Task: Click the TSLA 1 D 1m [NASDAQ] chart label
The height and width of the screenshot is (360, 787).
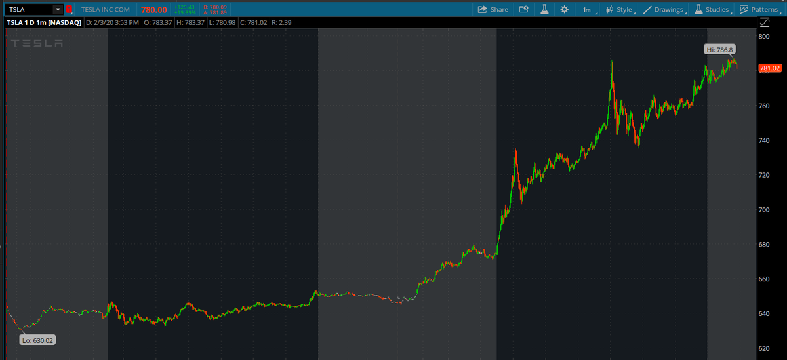Action: point(45,23)
